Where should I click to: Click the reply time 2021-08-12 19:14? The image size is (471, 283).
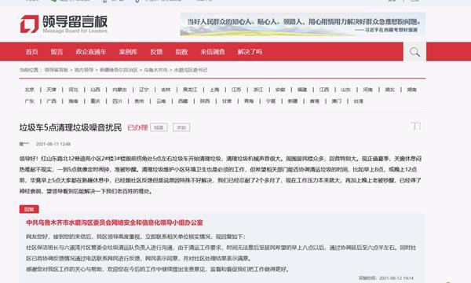(x=396, y=278)
